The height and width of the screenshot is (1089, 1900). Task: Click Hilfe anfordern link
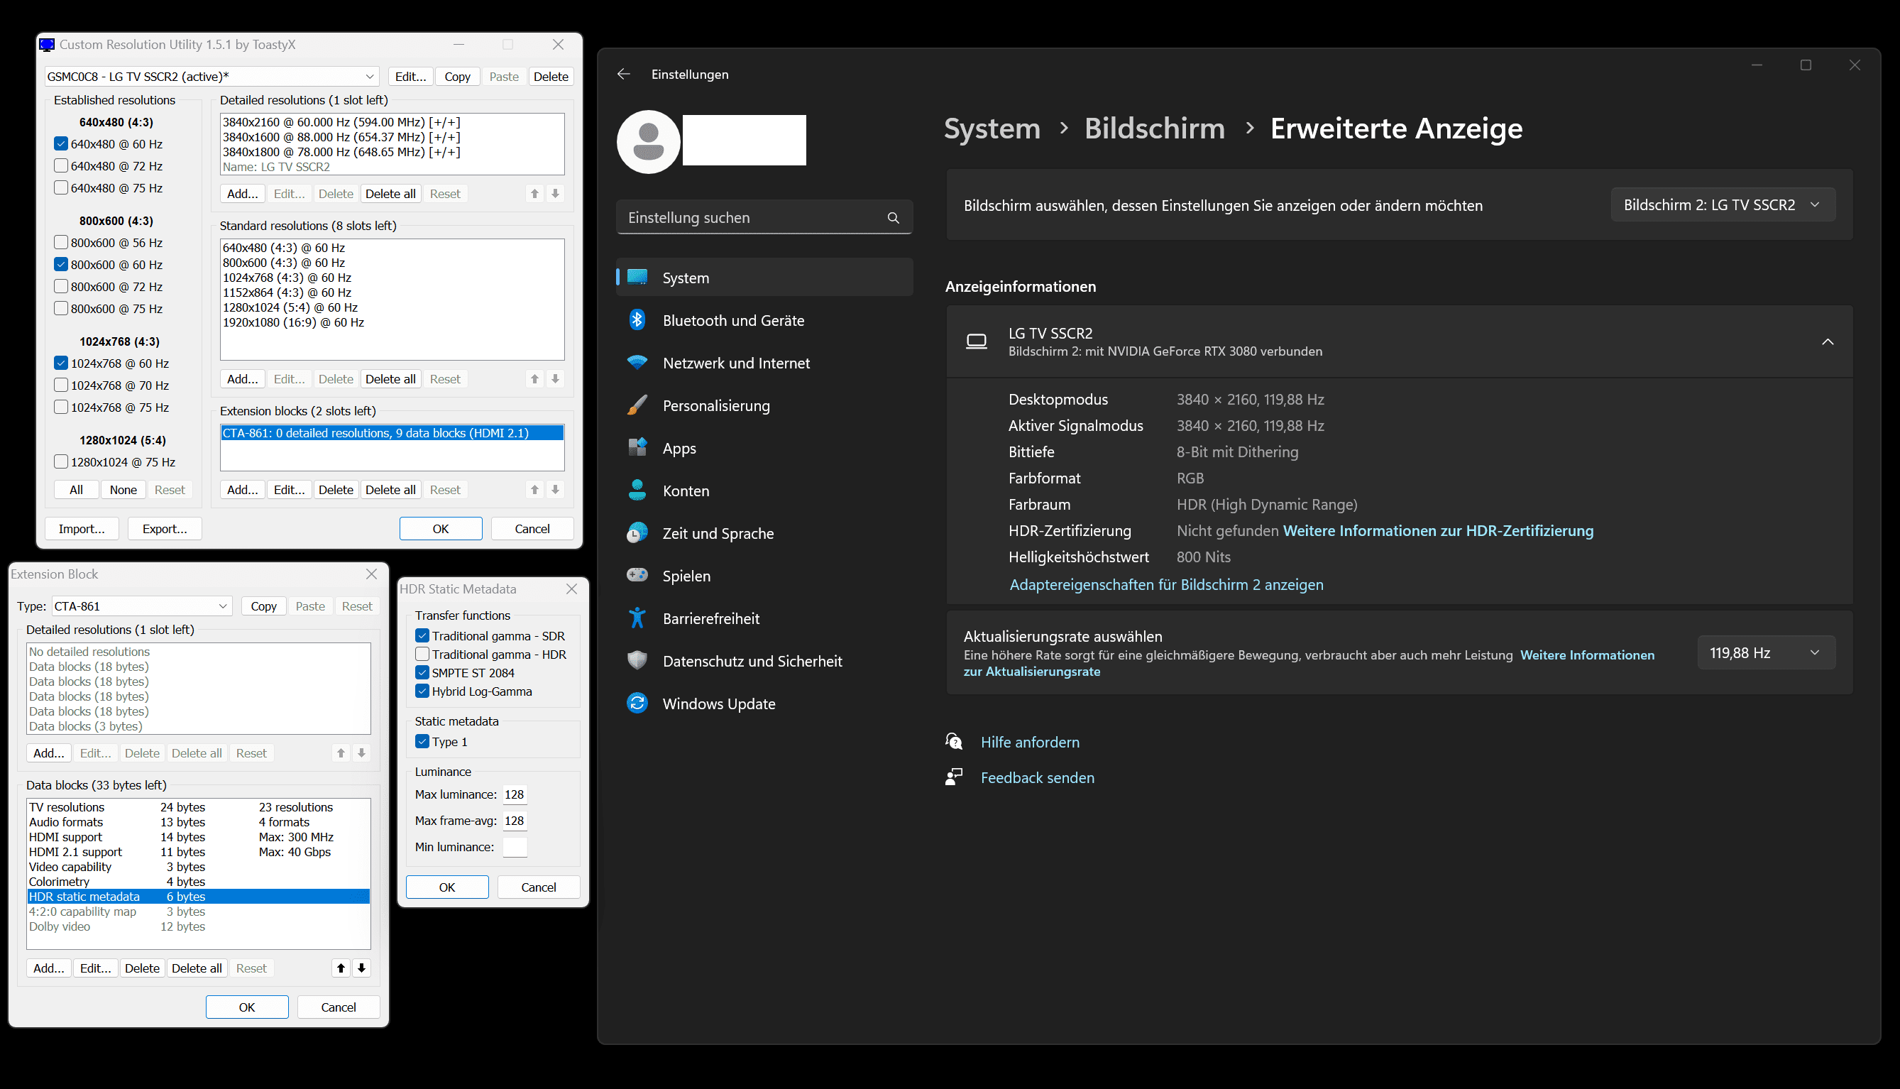click(x=1030, y=742)
